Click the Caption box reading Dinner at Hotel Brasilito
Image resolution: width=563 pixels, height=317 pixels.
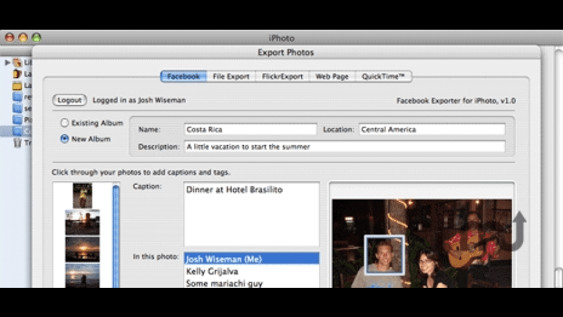251,214
